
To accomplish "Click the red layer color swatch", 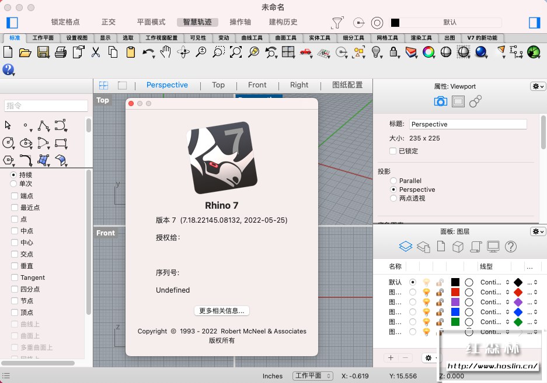I will pyautogui.click(x=455, y=292).
